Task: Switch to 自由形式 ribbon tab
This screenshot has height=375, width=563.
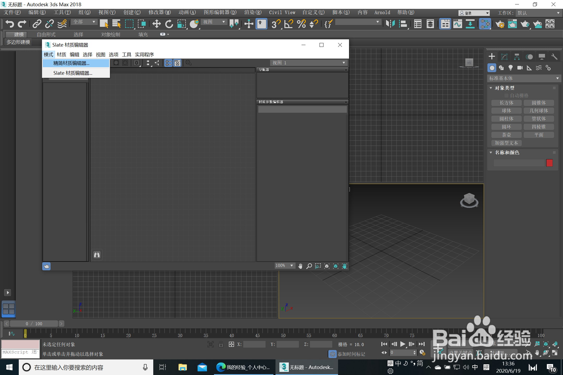Action: [46, 34]
